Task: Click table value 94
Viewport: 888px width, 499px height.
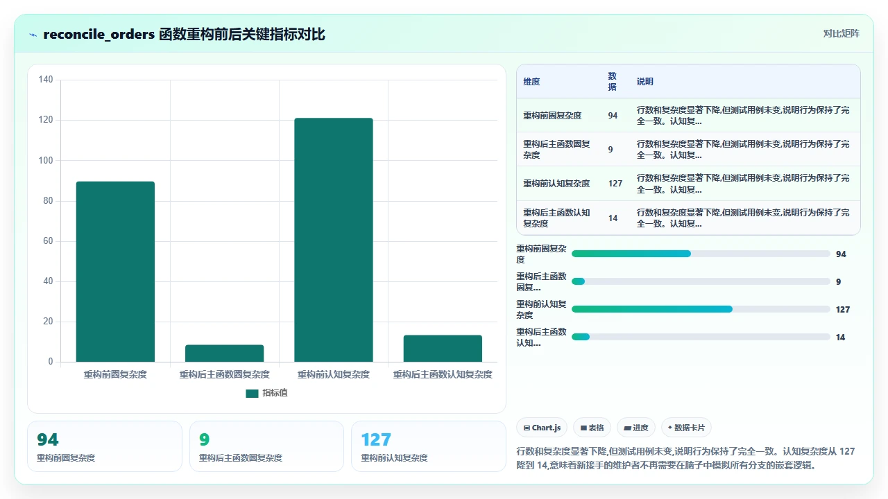Action: click(x=613, y=116)
